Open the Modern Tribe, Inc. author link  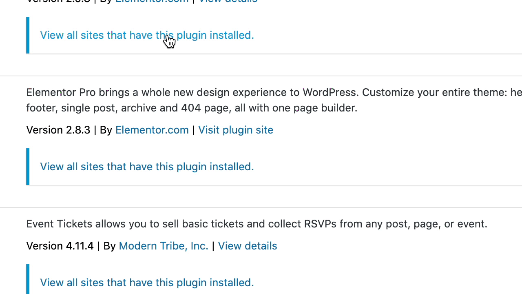click(164, 246)
